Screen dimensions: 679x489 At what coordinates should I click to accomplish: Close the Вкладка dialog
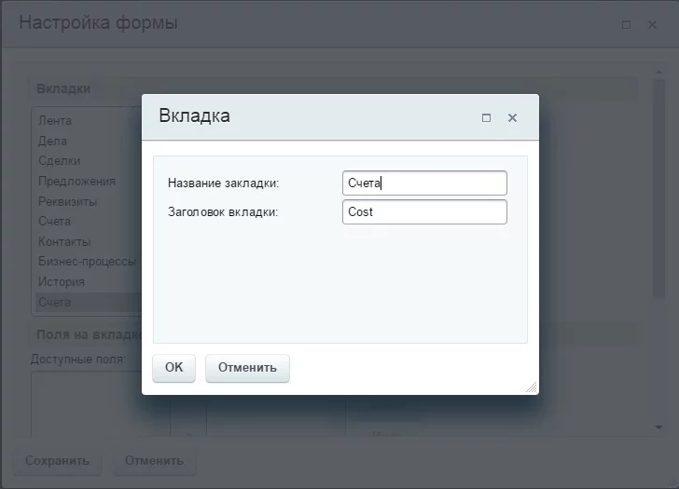pos(512,118)
